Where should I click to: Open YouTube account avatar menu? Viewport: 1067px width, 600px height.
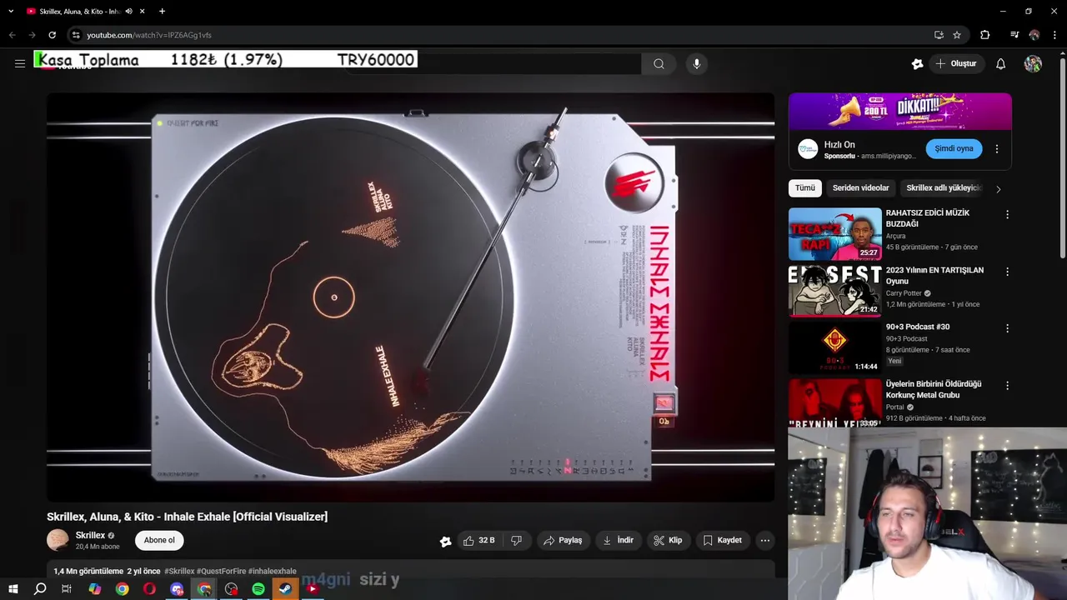(1033, 64)
